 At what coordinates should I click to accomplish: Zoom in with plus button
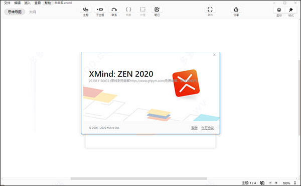276,183
